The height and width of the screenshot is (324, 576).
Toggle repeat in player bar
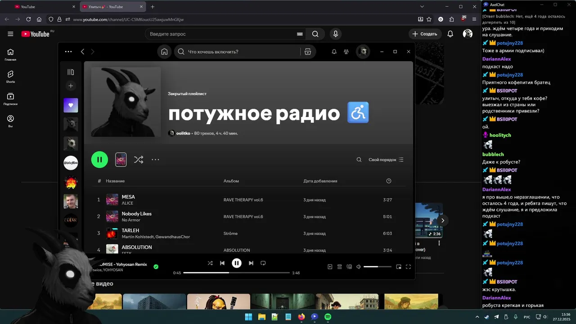tap(263, 263)
